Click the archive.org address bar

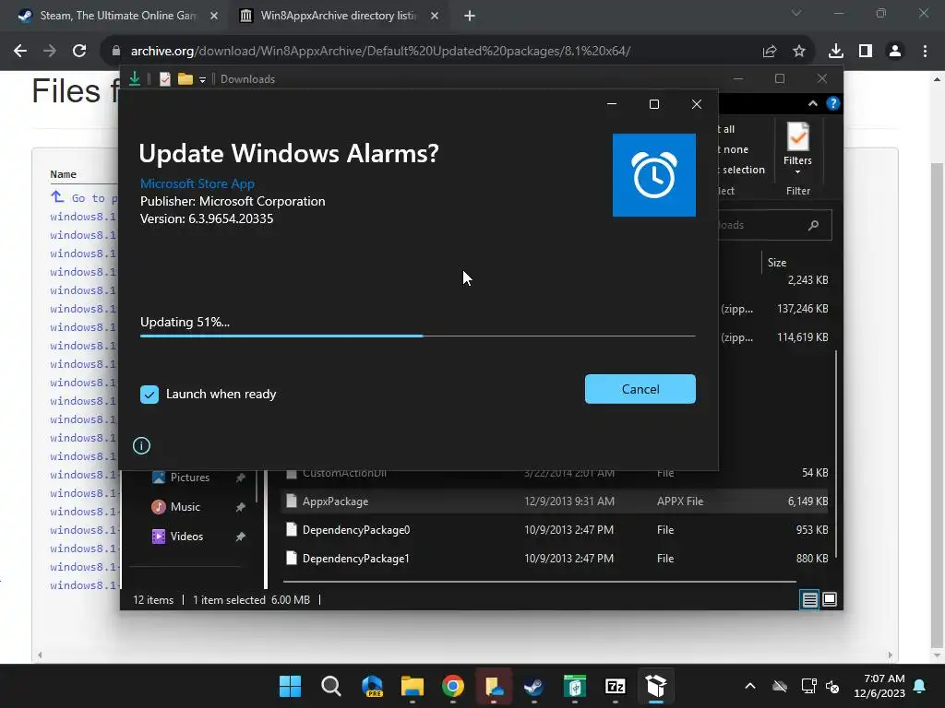(x=380, y=52)
